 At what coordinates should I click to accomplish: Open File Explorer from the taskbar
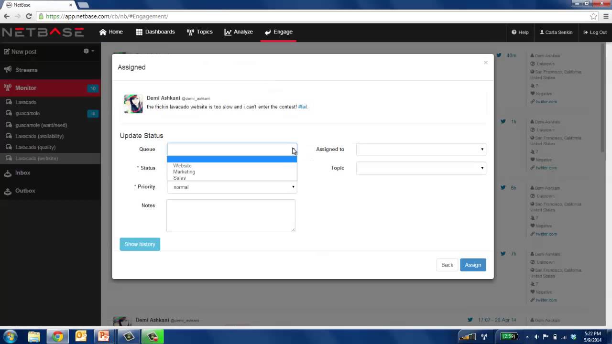(x=34, y=337)
